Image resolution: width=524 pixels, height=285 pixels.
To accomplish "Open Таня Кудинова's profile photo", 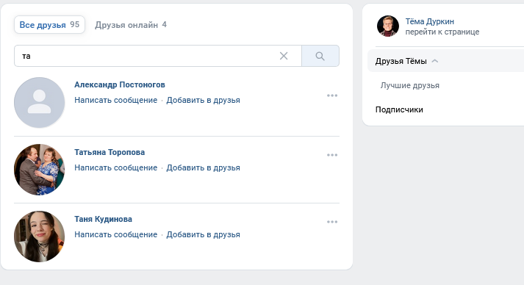I will [40, 237].
